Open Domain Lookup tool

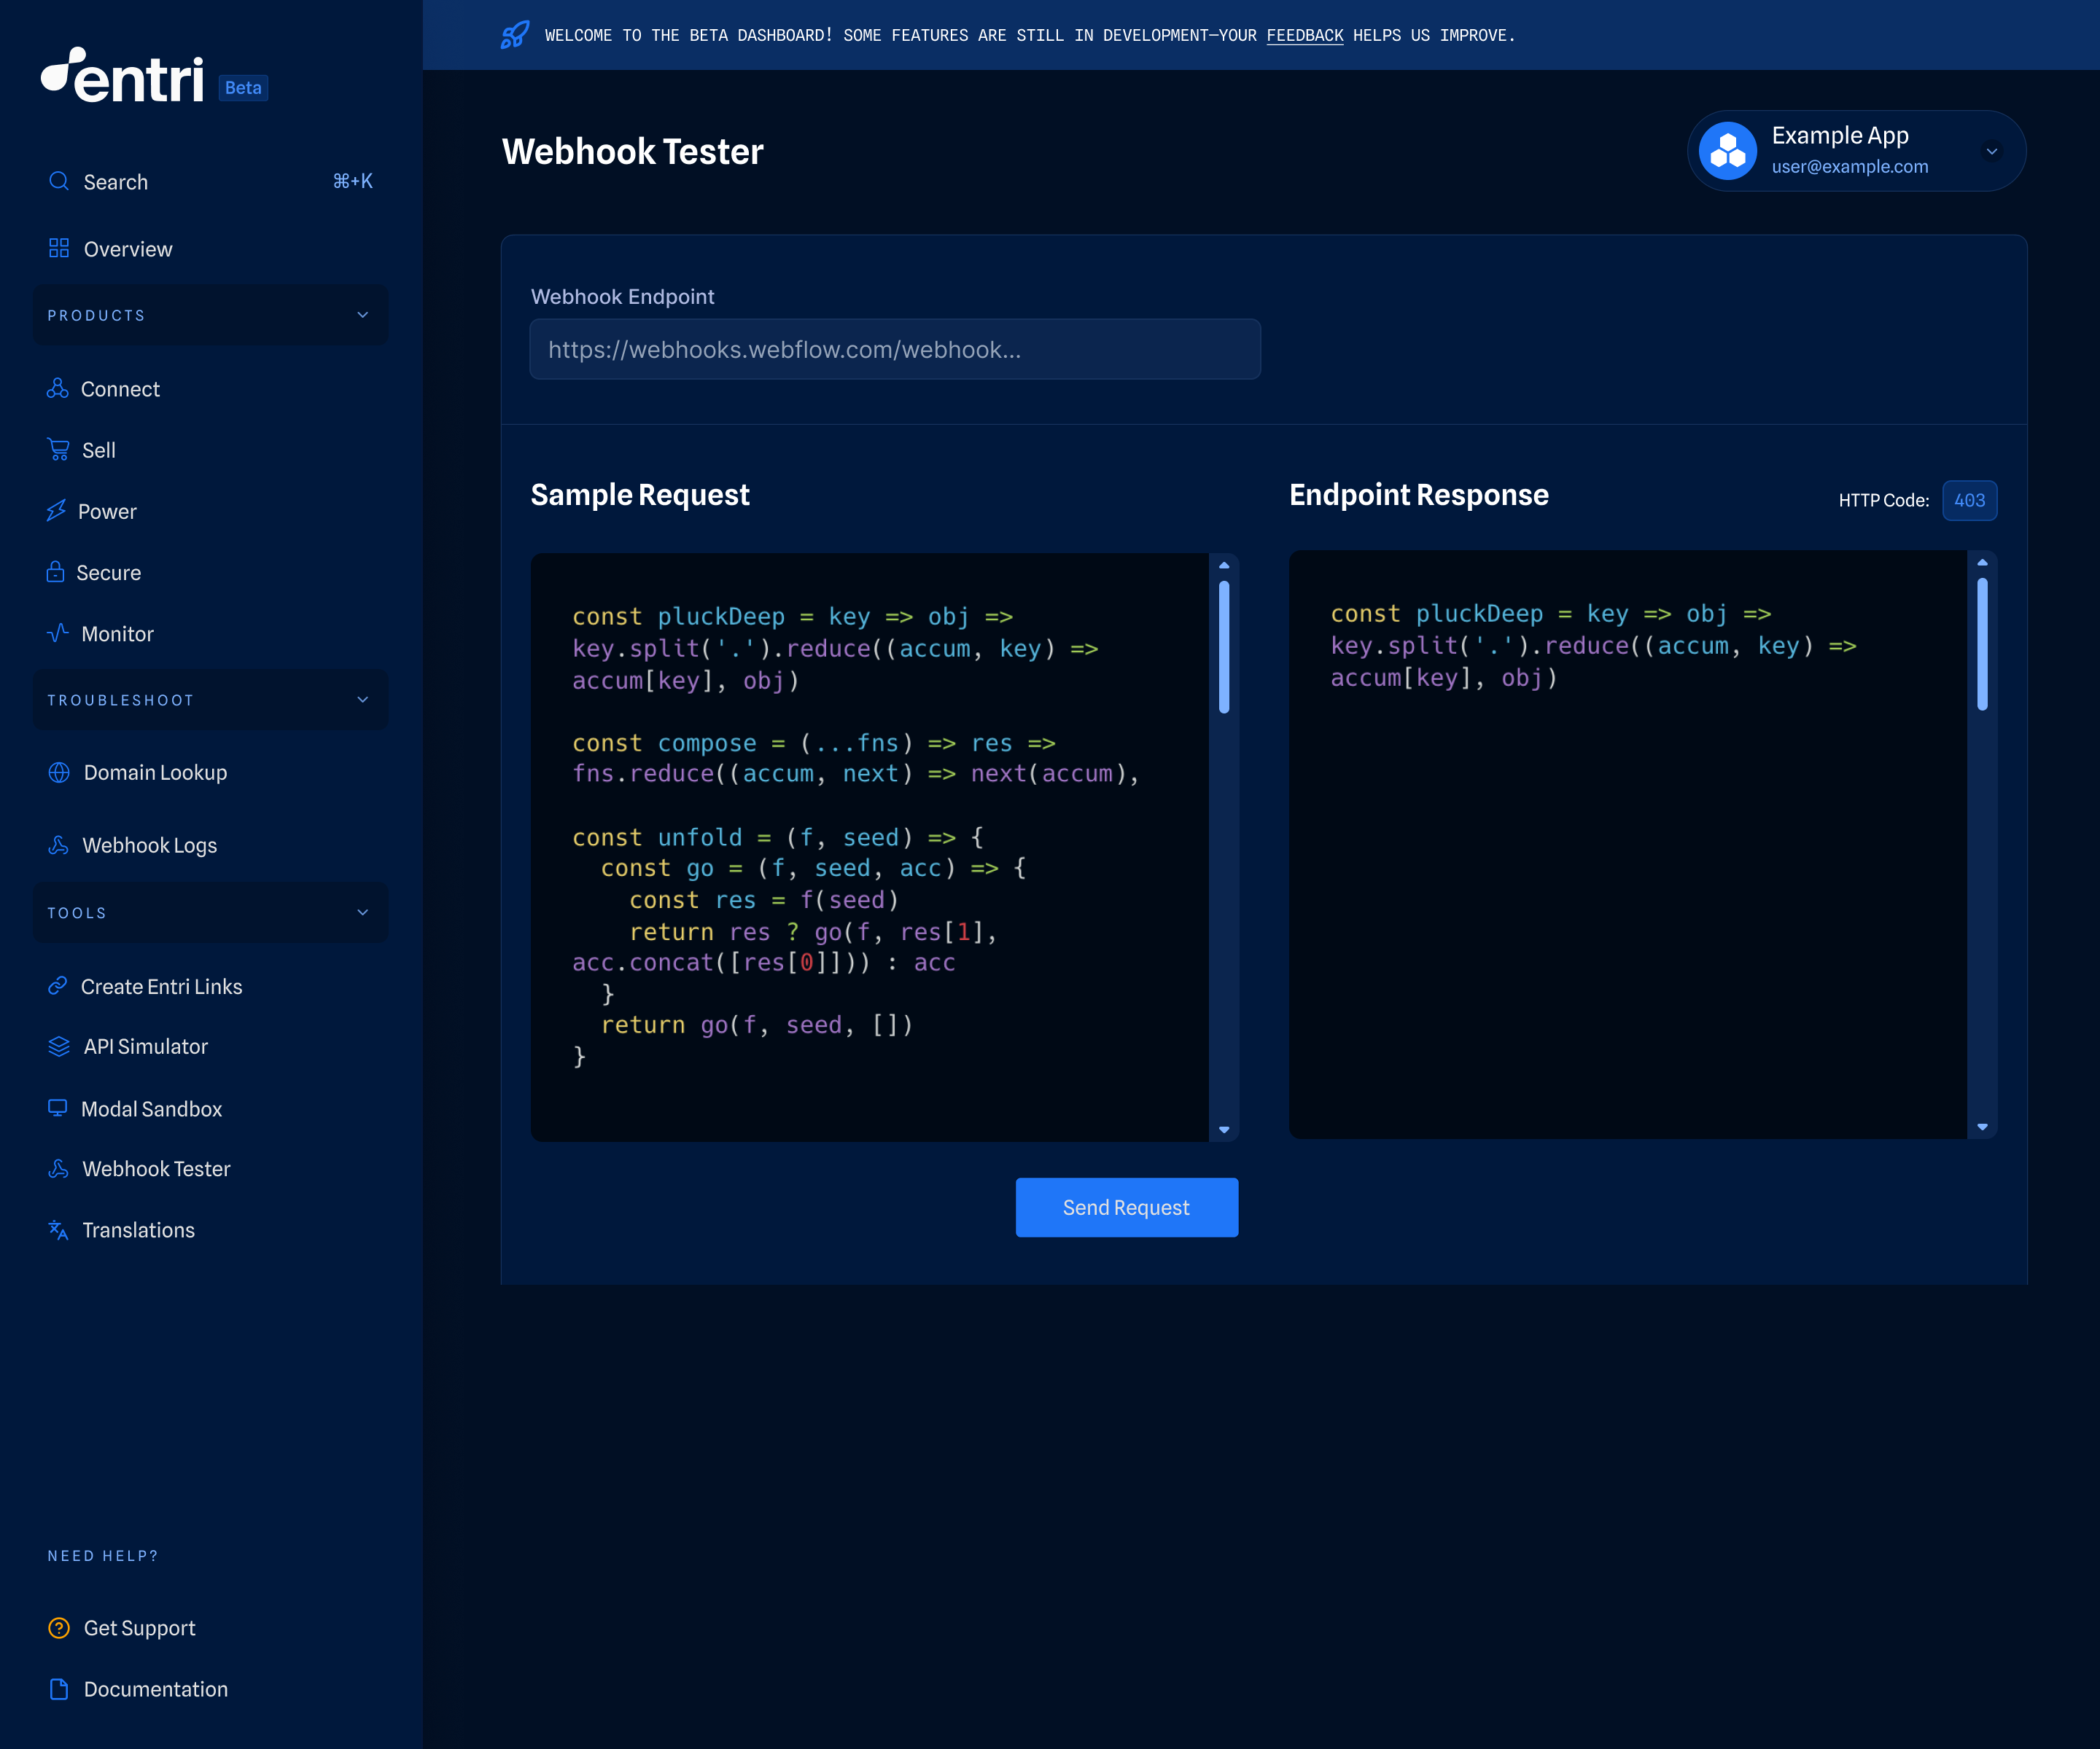[155, 772]
